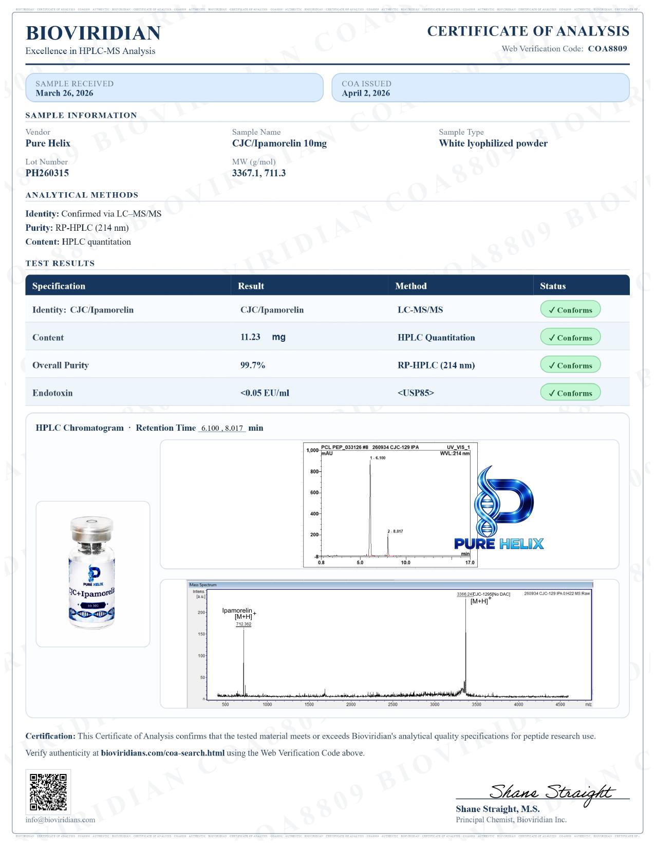Click the Content HPLC quantitation line
Viewport: 655px width, 848px height.
click(x=78, y=242)
